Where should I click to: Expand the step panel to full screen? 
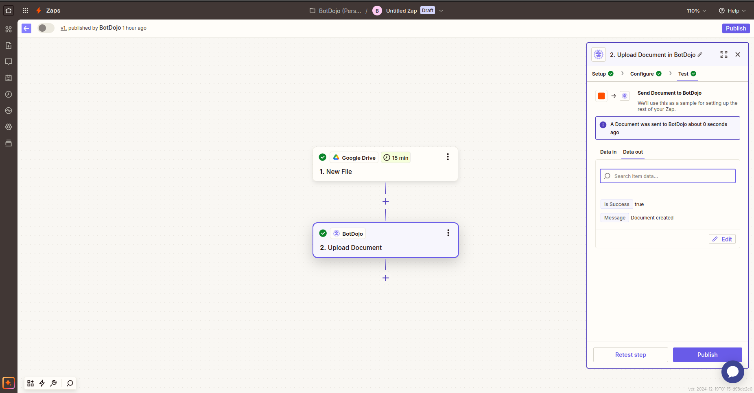(x=724, y=54)
